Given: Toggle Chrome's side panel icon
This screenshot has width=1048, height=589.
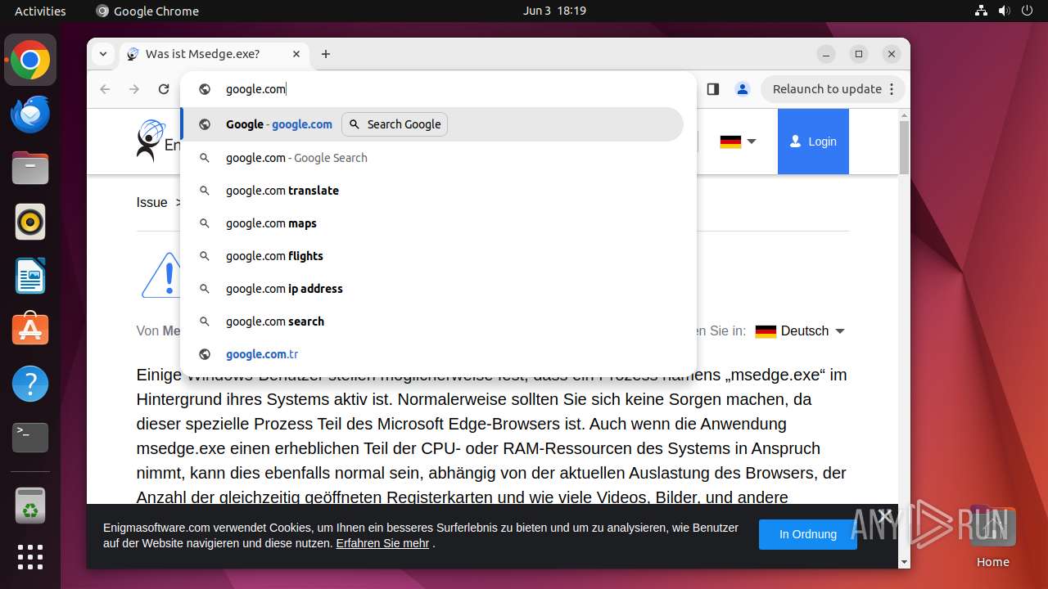Looking at the screenshot, I should pyautogui.click(x=713, y=89).
